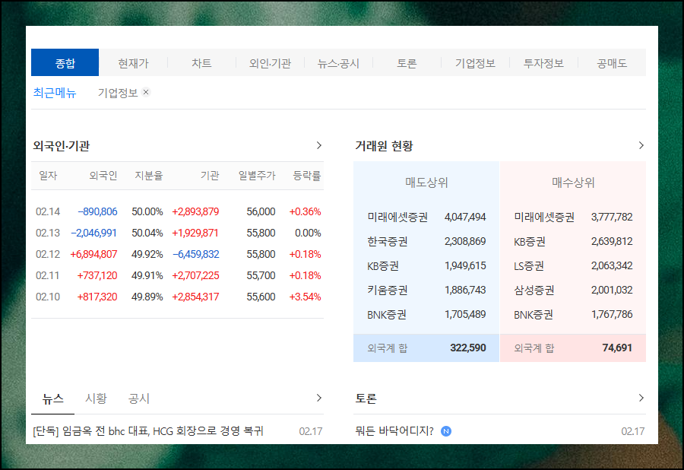The width and height of the screenshot is (684, 470).
Task: Click the 기관 column header
Action: tap(210, 176)
